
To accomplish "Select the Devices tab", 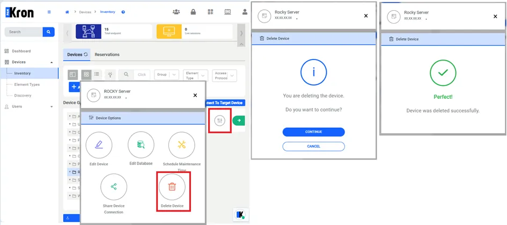I will click(x=77, y=54).
